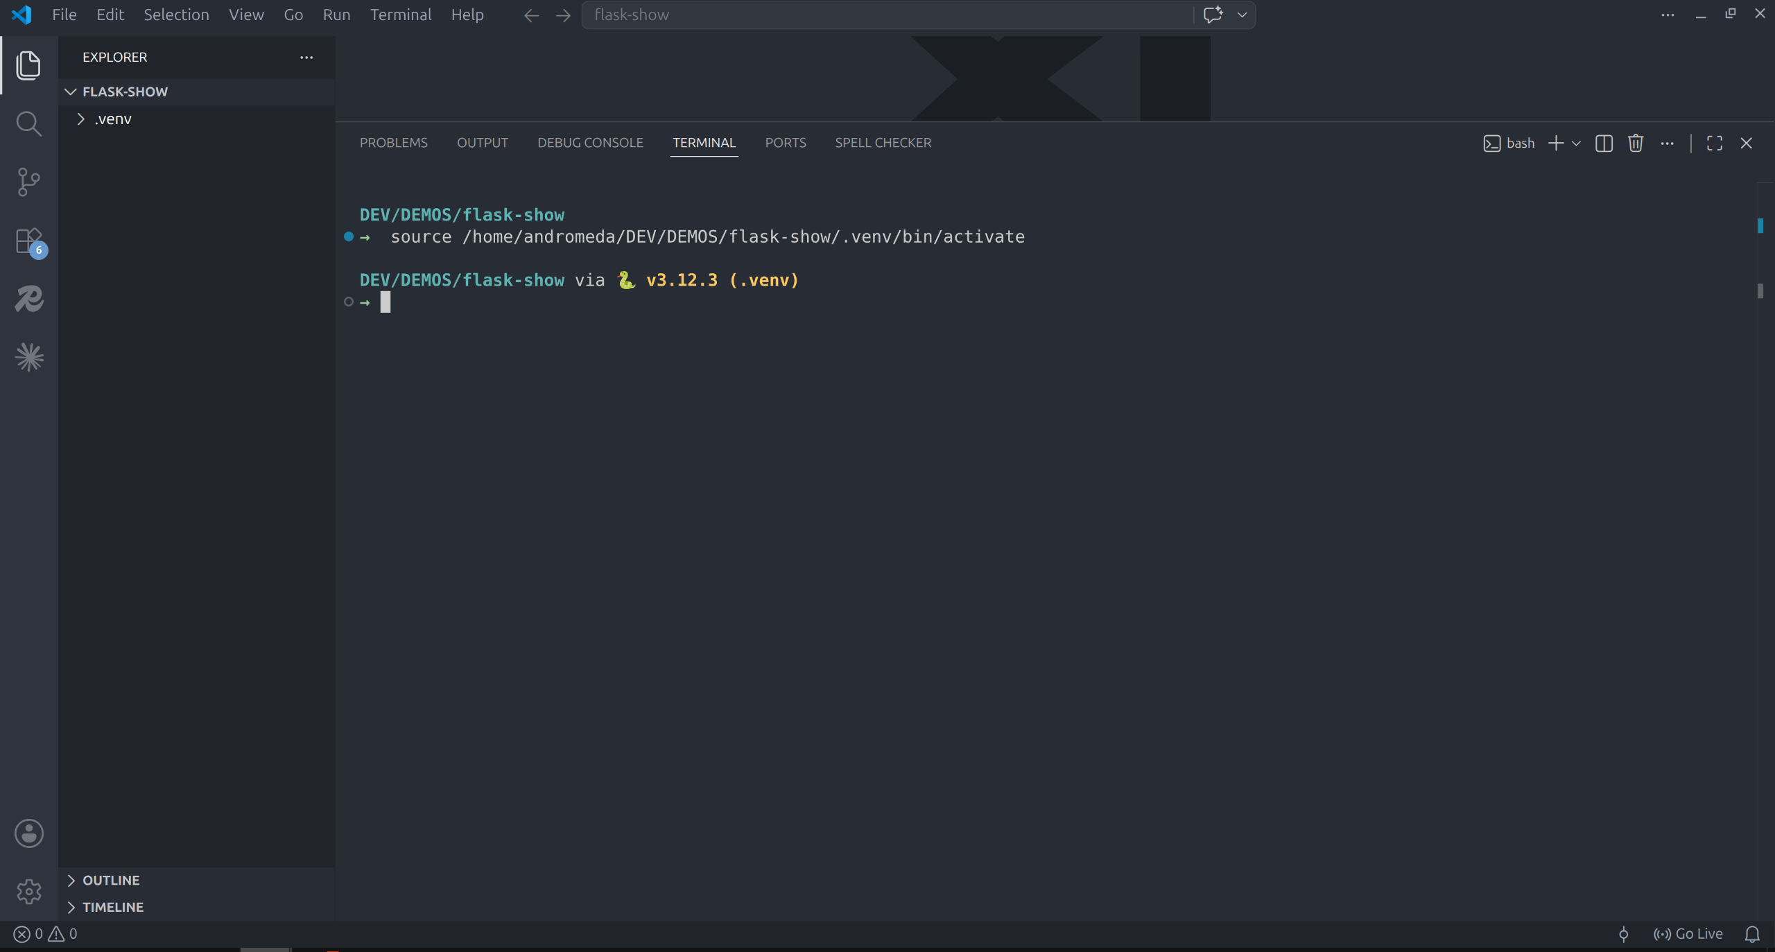This screenshot has height=952, width=1775.
Task: Open the Search view in activity bar
Action: tap(28, 124)
